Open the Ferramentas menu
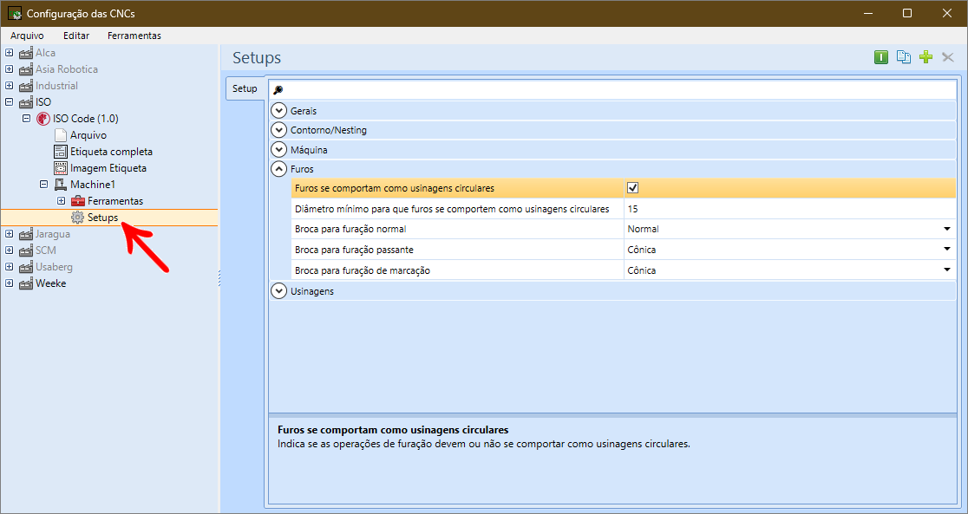 point(134,36)
